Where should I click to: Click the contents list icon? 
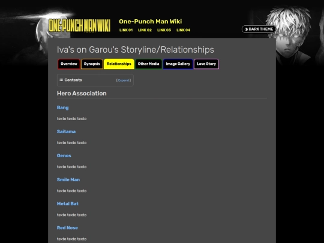[x=61, y=80]
